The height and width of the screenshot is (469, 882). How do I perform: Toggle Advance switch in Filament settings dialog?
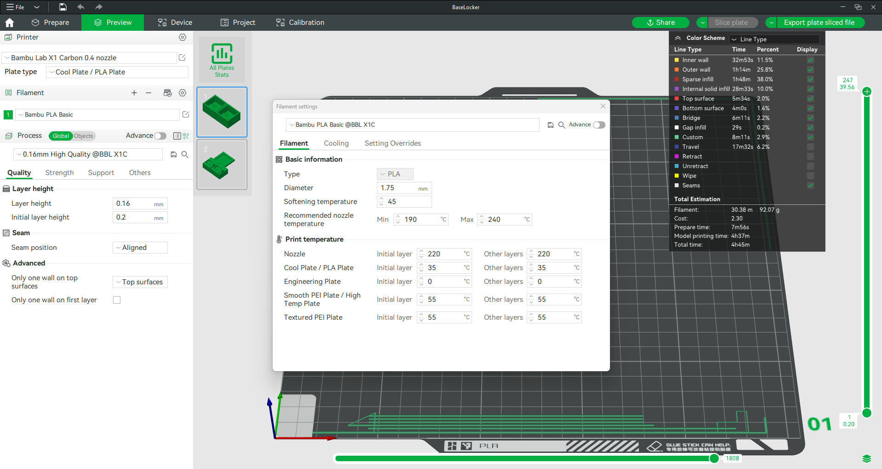click(x=599, y=125)
